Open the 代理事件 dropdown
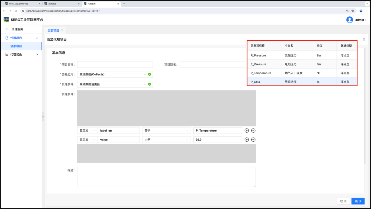Image resolution: width=371 pixels, height=209 pixels. [115, 84]
